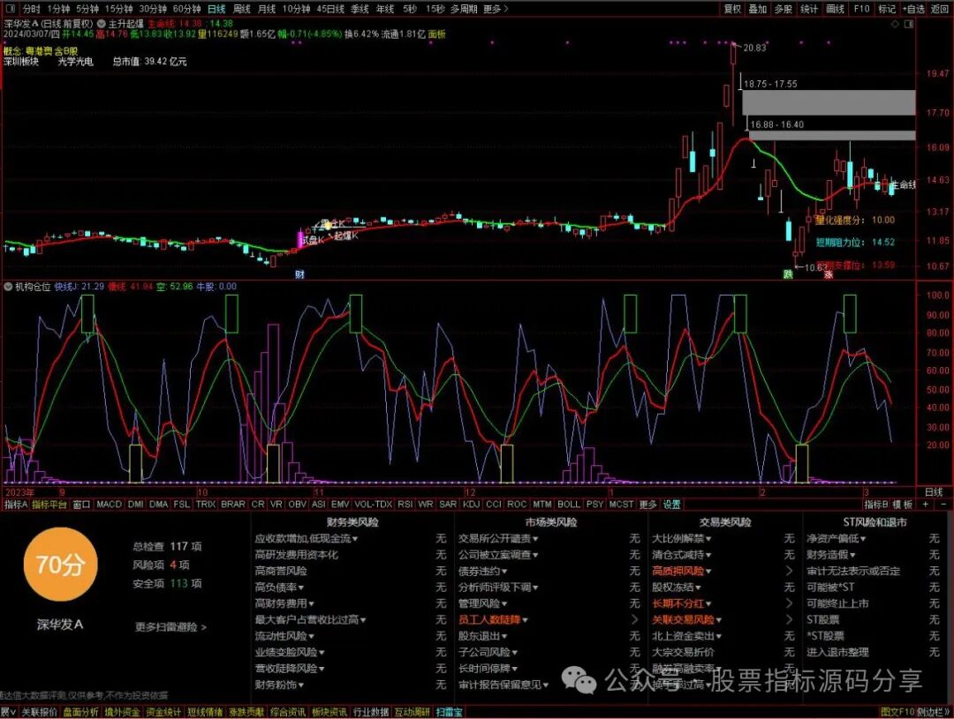Open the 指标平台 tab
This screenshot has height=719, width=954.
(x=49, y=505)
